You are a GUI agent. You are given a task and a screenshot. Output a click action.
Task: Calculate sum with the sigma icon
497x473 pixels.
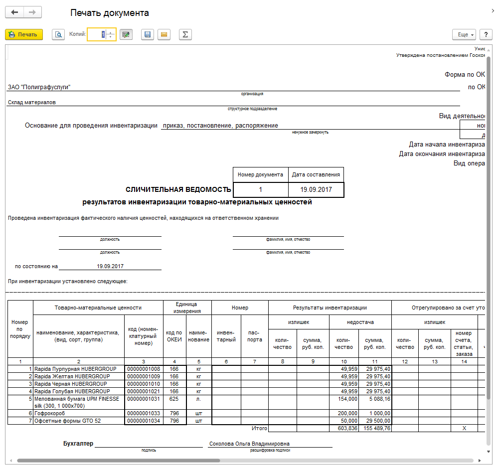tap(185, 34)
